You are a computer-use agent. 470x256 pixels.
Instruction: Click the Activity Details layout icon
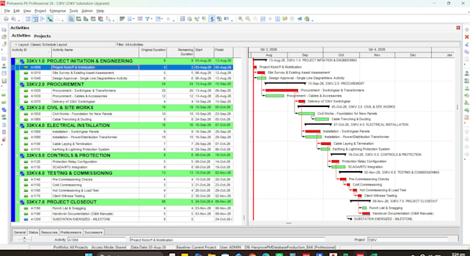71,19
